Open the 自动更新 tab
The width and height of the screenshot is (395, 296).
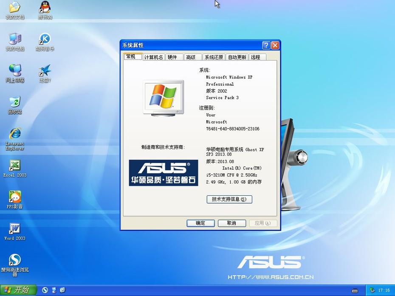[237, 57]
